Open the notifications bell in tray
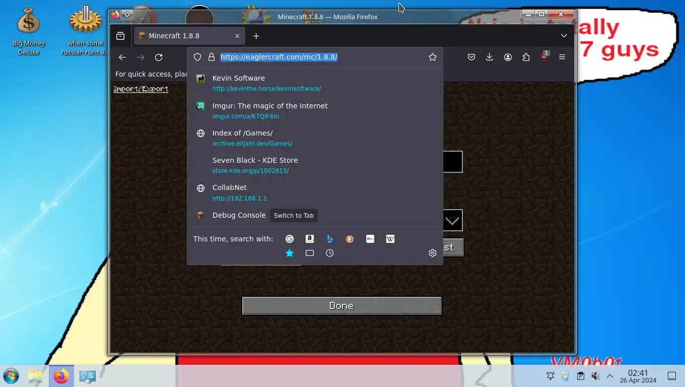The height and width of the screenshot is (387, 685). pos(551,376)
